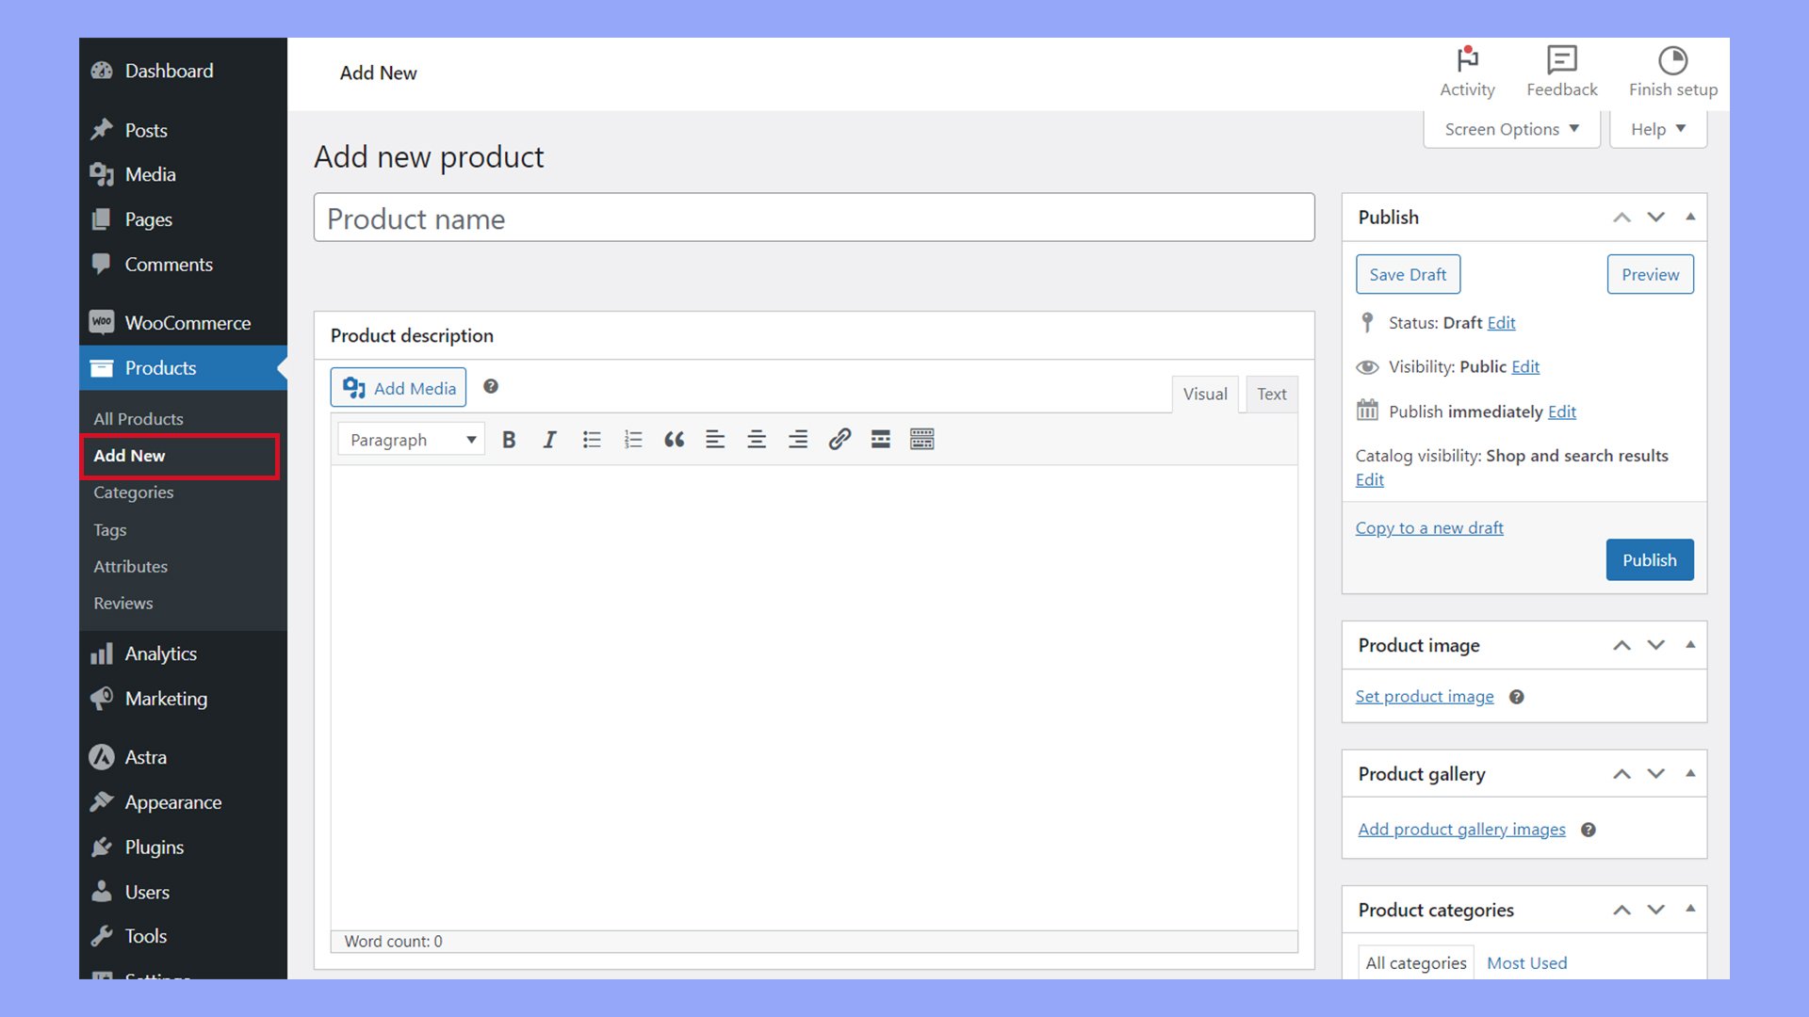
Task: Center align text in editor
Action: point(757,440)
